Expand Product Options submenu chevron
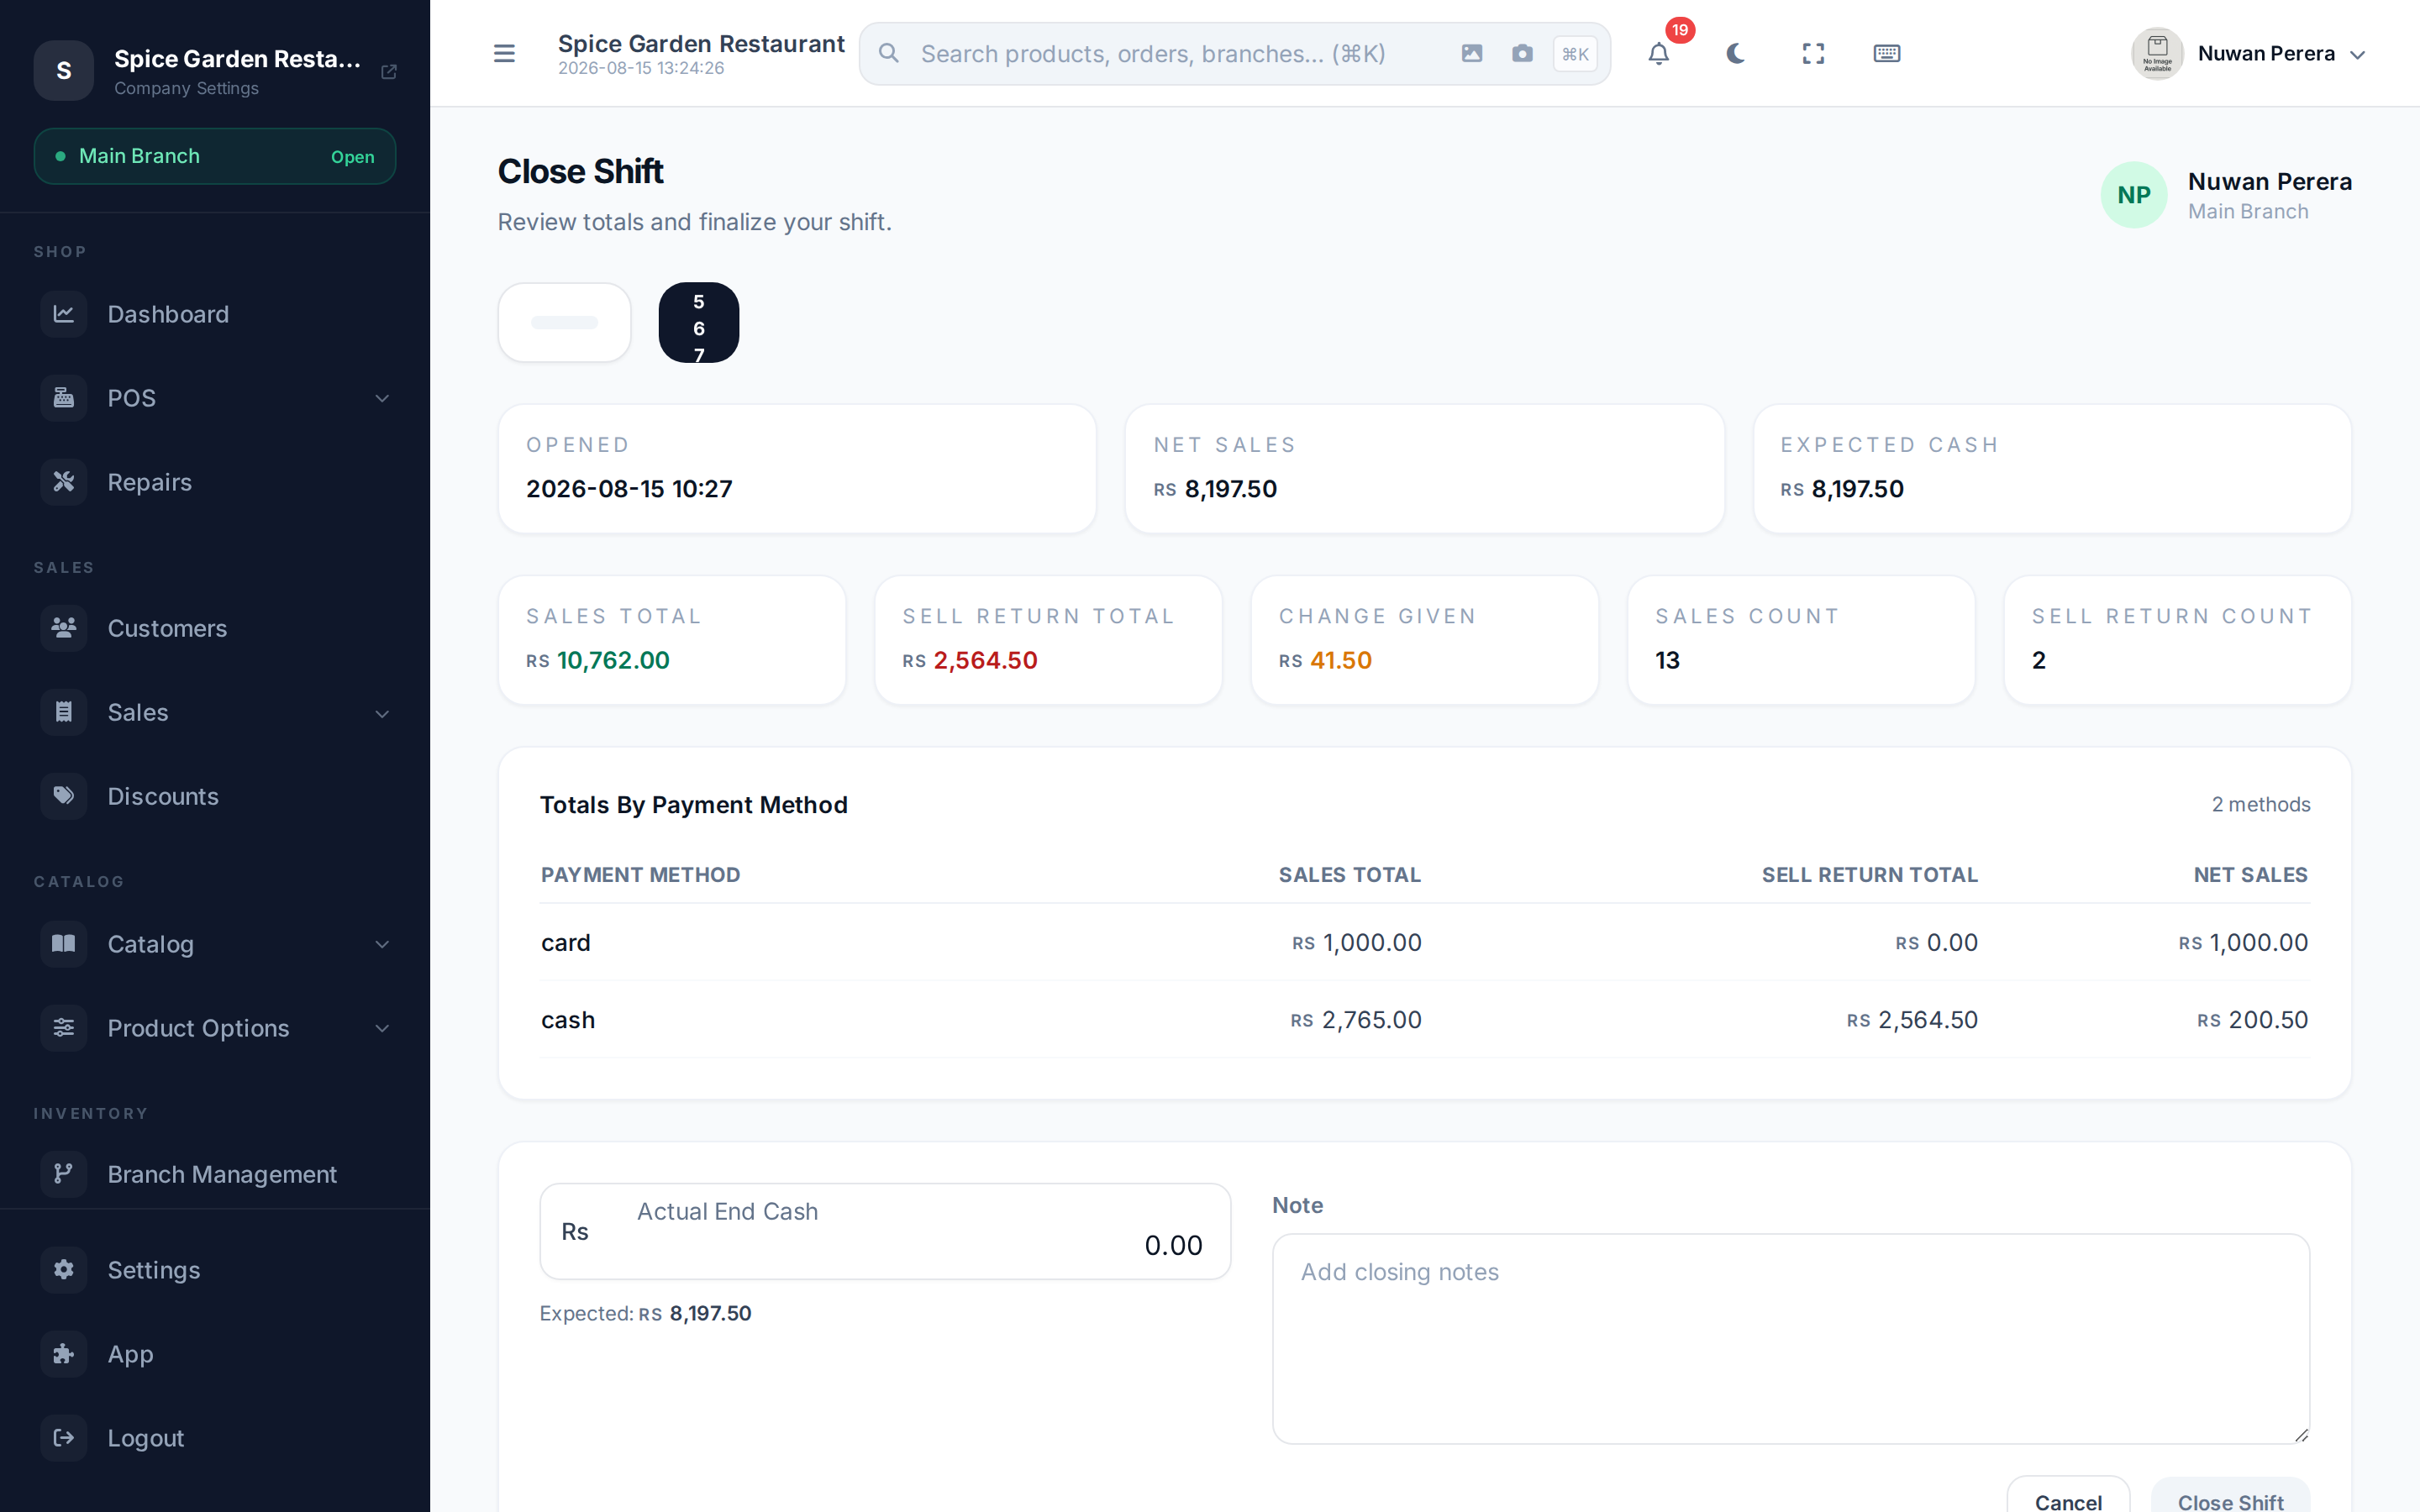The height and width of the screenshot is (1512, 2420). tap(382, 1028)
